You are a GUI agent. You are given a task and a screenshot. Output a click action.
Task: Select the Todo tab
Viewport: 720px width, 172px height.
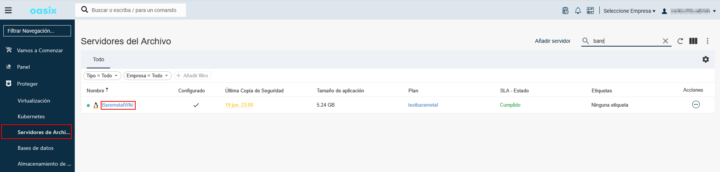click(x=98, y=59)
